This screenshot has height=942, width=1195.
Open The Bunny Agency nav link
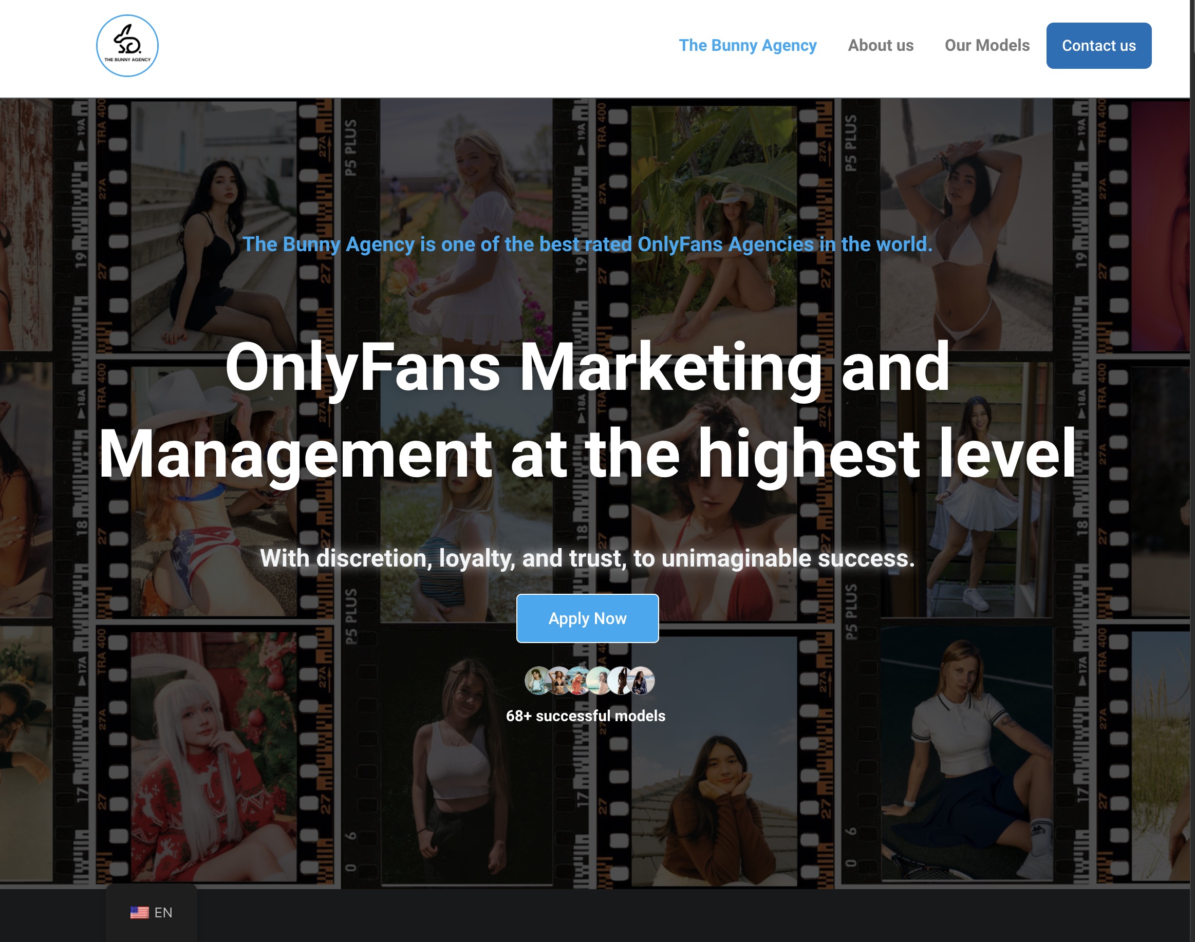pos(747,45)
